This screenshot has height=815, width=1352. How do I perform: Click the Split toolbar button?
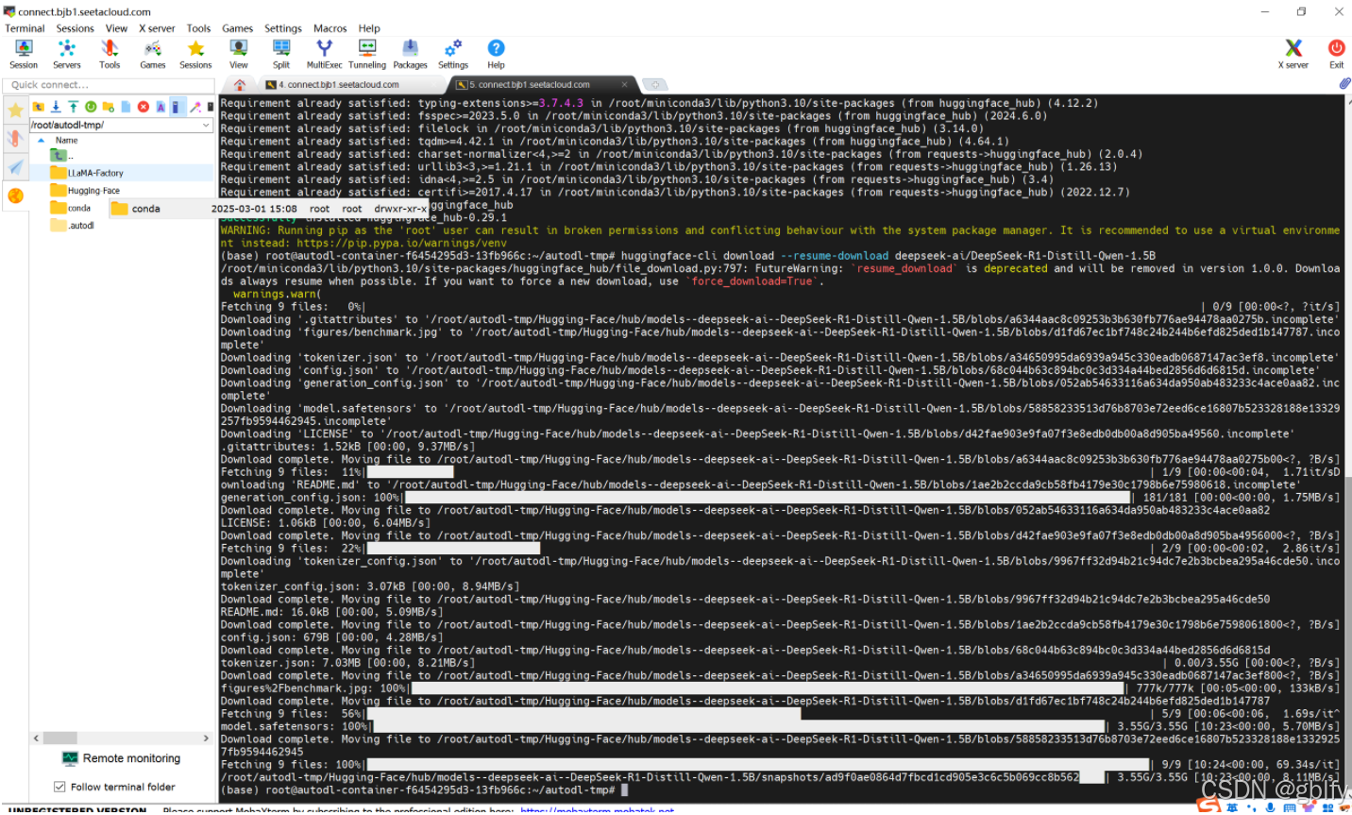[281, 55]
